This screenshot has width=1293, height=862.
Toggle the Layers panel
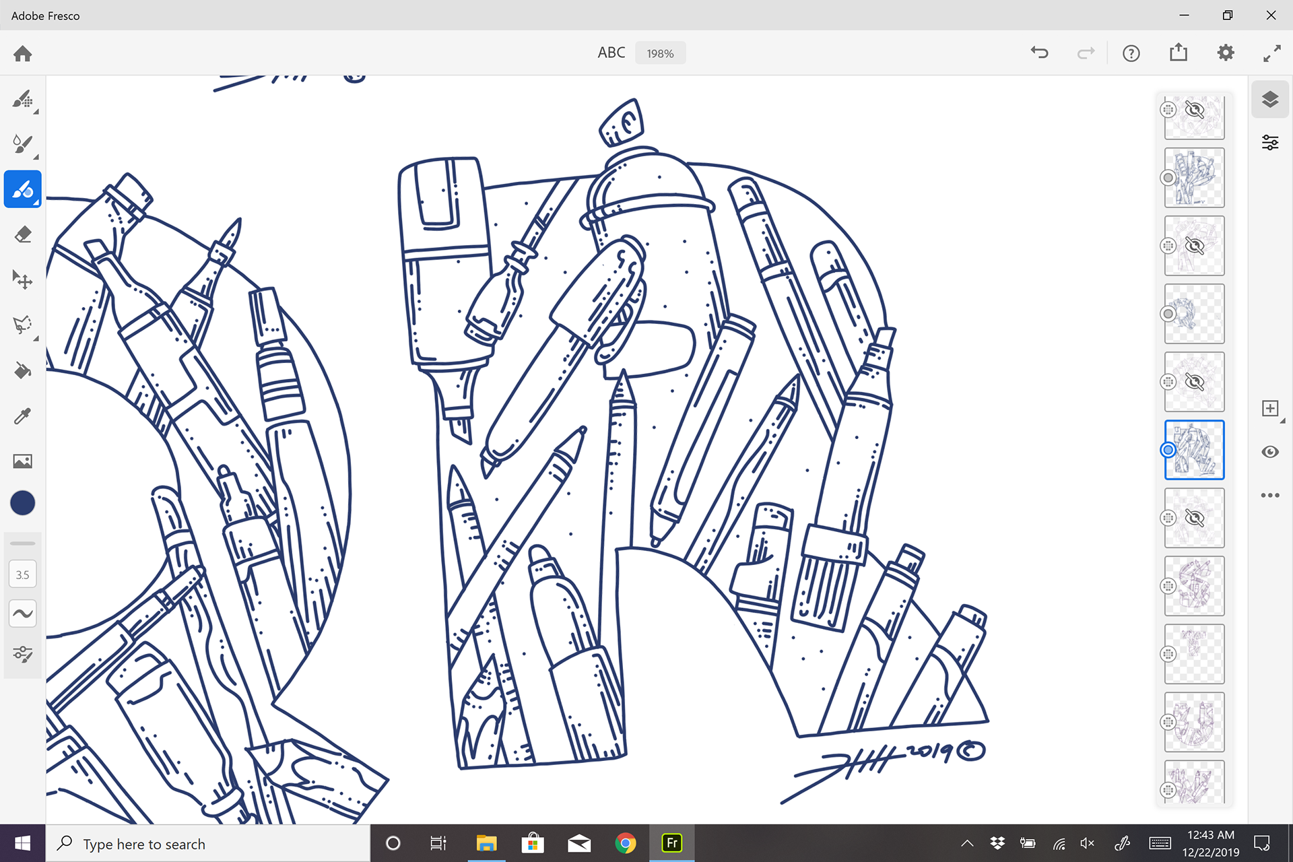(x=1270, y=100)
